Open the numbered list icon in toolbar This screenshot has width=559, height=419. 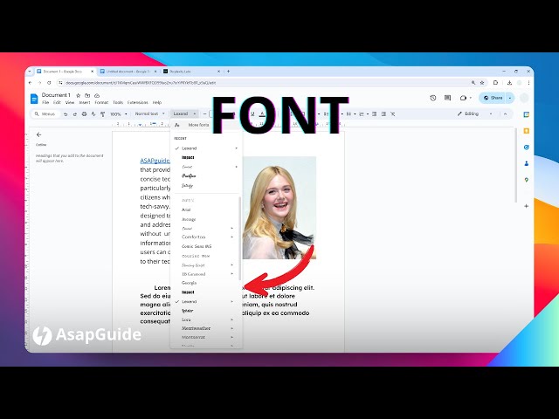point(362,114)
